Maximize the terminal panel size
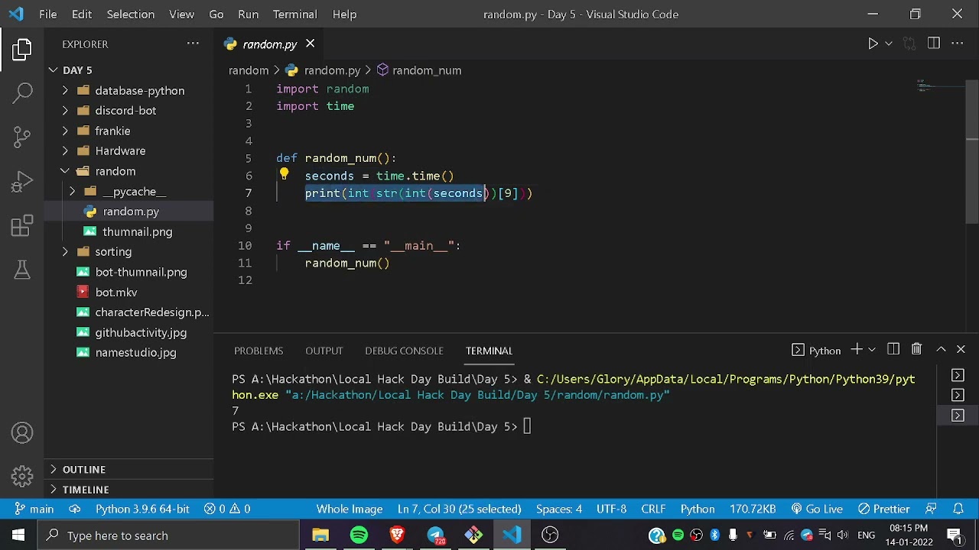This screenshot has height=550, width=979. pos(941,349)
